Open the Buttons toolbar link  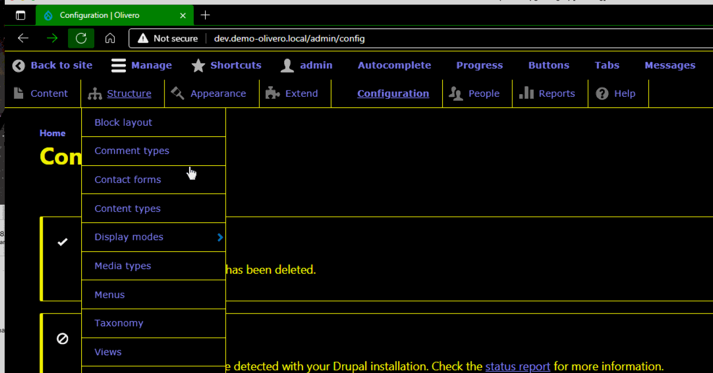[549, 65]
